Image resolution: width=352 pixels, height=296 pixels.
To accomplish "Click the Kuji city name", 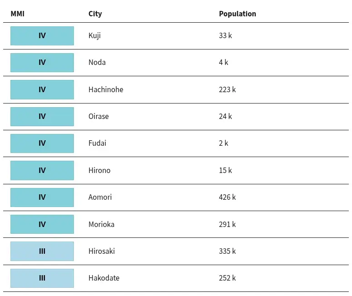I will point(94,35).
